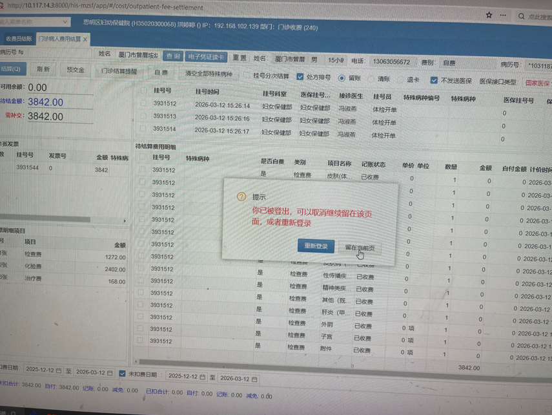The width and height of the screenshot is (552, 415).
Task: Check the row checkbox for 挂号号 3931514
Action: click(x=143, y=129)
